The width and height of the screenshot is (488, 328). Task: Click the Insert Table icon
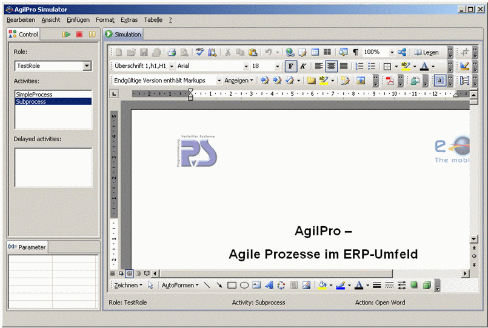click(315, 52)
